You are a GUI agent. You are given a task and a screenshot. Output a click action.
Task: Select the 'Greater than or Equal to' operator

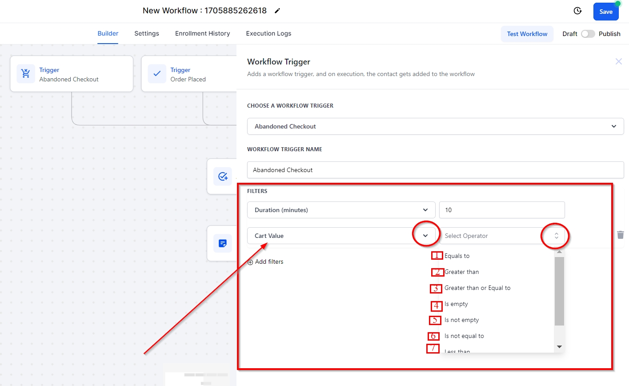pos(477,288)
